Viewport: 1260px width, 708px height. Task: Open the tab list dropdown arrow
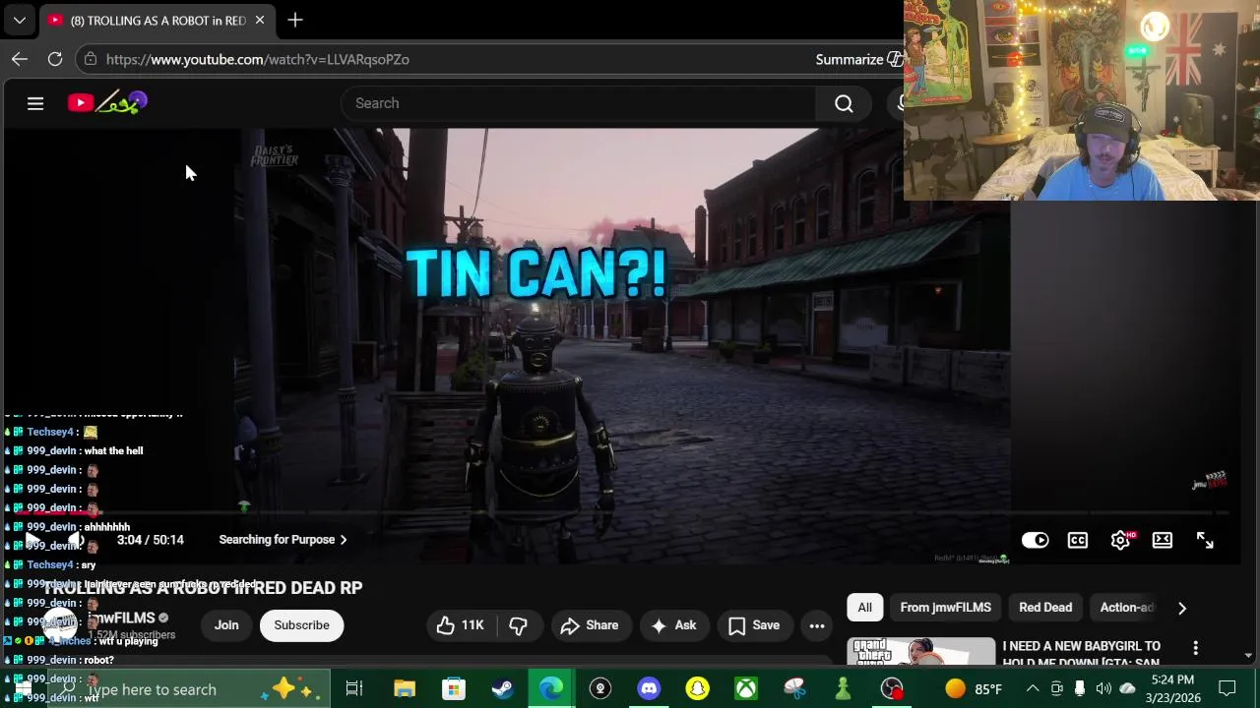point(19,20)
